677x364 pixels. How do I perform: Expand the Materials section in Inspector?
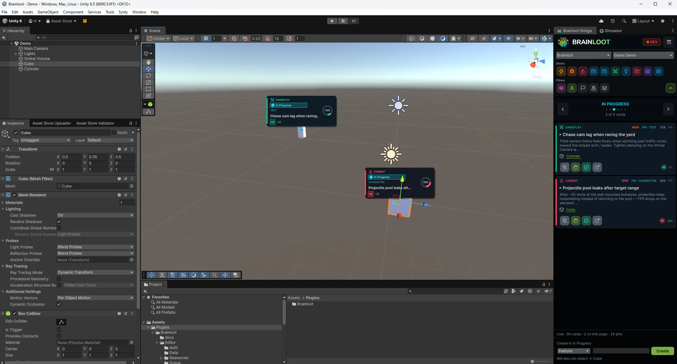(x=3, y=203)
